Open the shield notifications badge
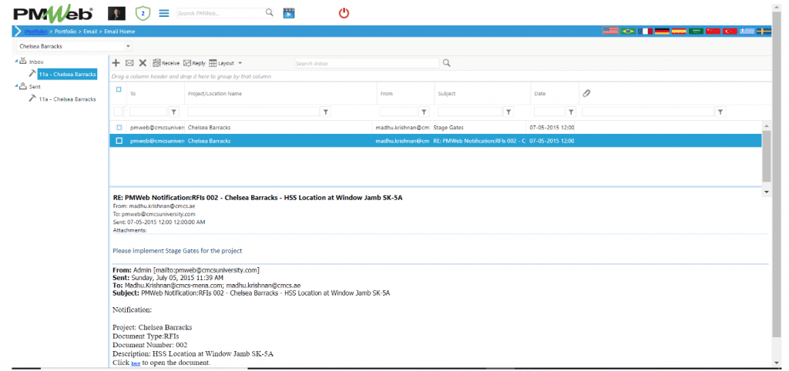This screenshot has width=789, height=371. 143,14
